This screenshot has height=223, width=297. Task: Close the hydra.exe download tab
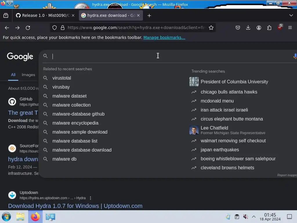138,15
